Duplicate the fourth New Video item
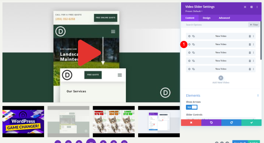Viewport: 264px width, 143px height. [x=193, y=61]
